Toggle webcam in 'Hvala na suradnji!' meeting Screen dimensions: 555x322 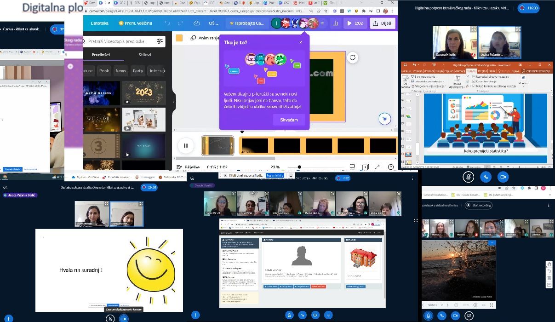(x=123, y=318)
